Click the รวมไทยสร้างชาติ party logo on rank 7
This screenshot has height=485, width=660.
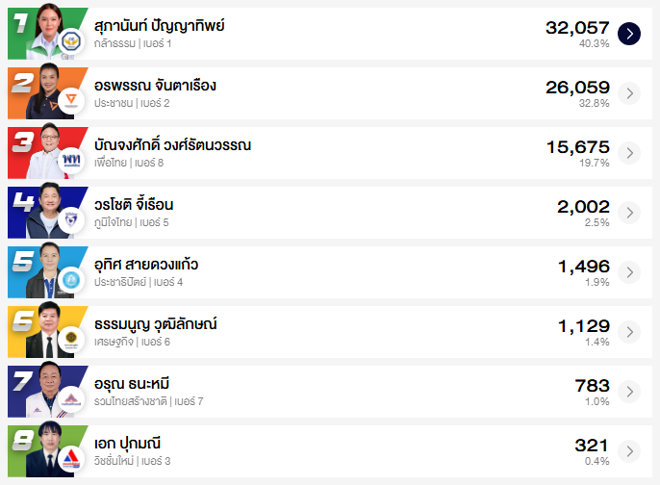click(71, 399)
